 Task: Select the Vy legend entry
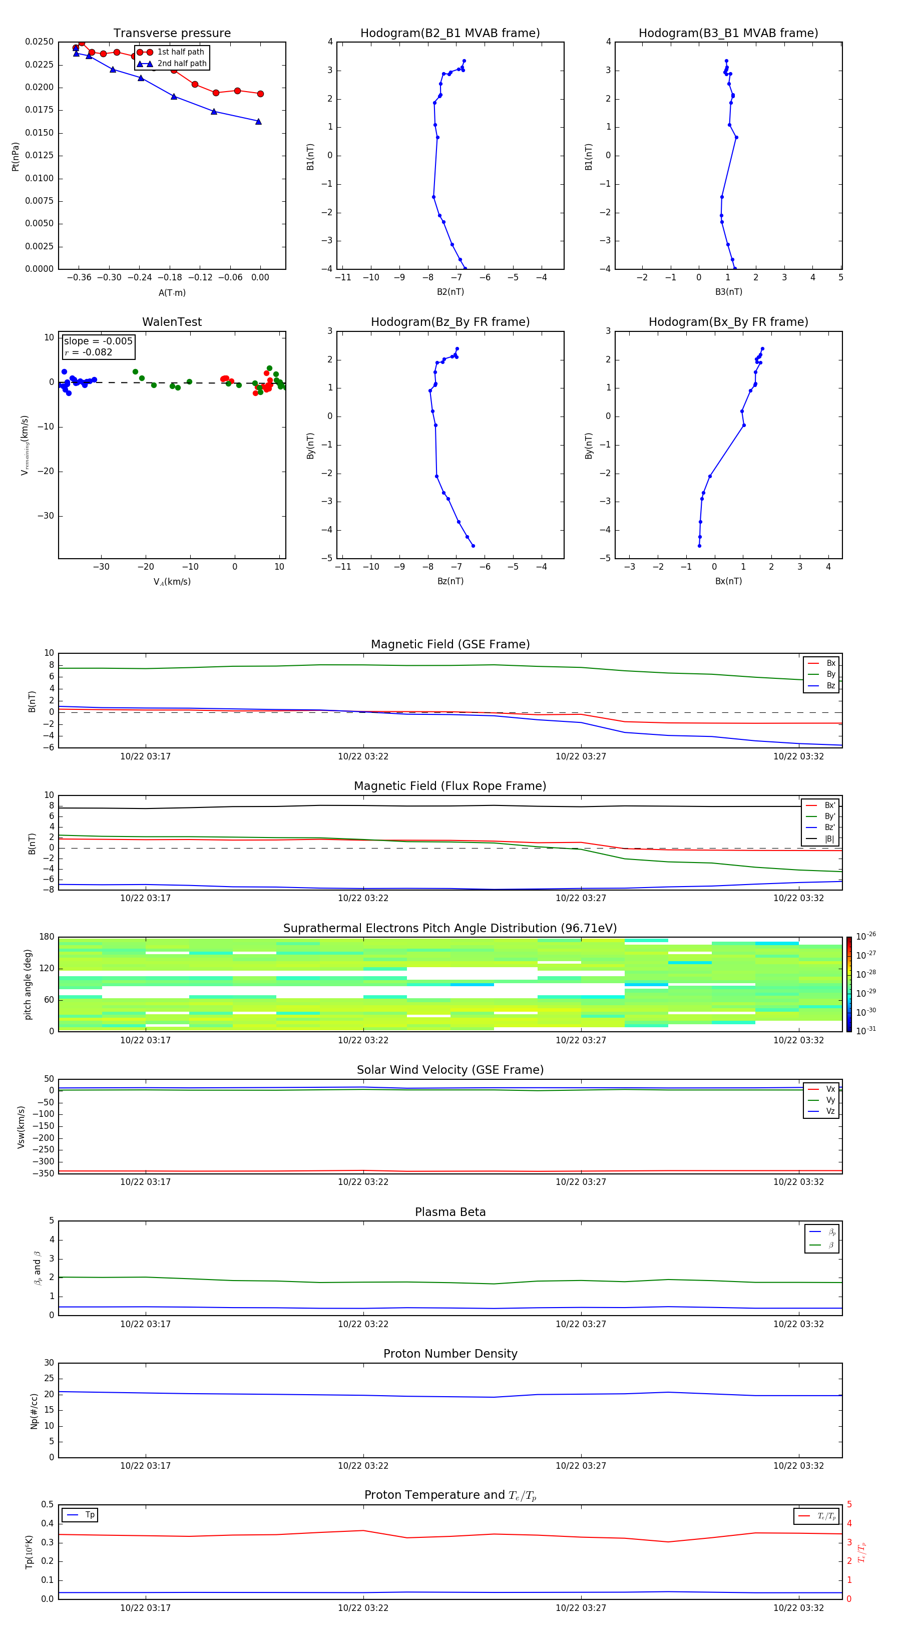[821, 1100]
